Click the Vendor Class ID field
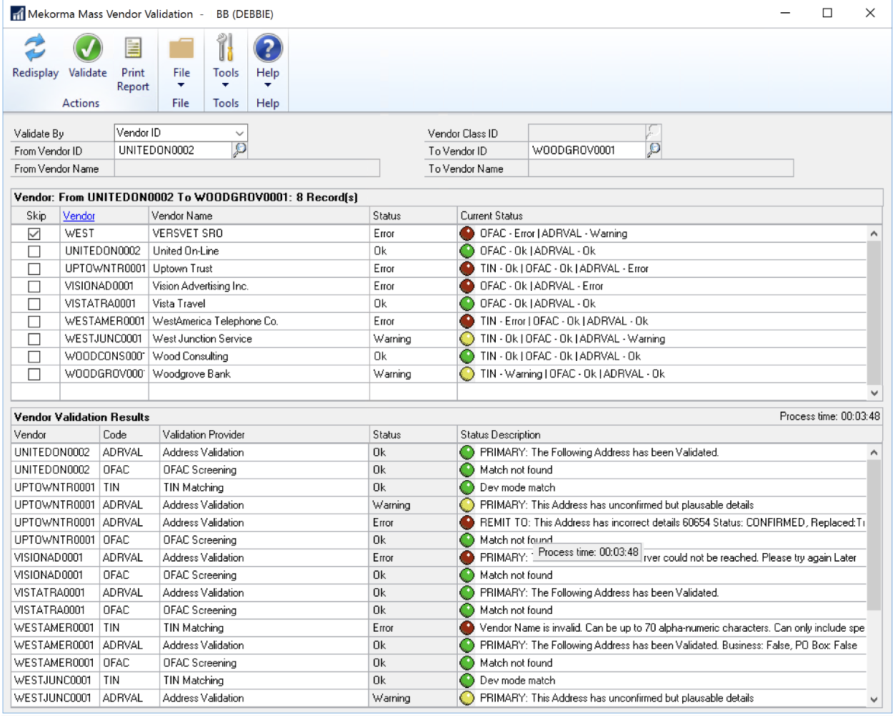 (x=587, y=133)
